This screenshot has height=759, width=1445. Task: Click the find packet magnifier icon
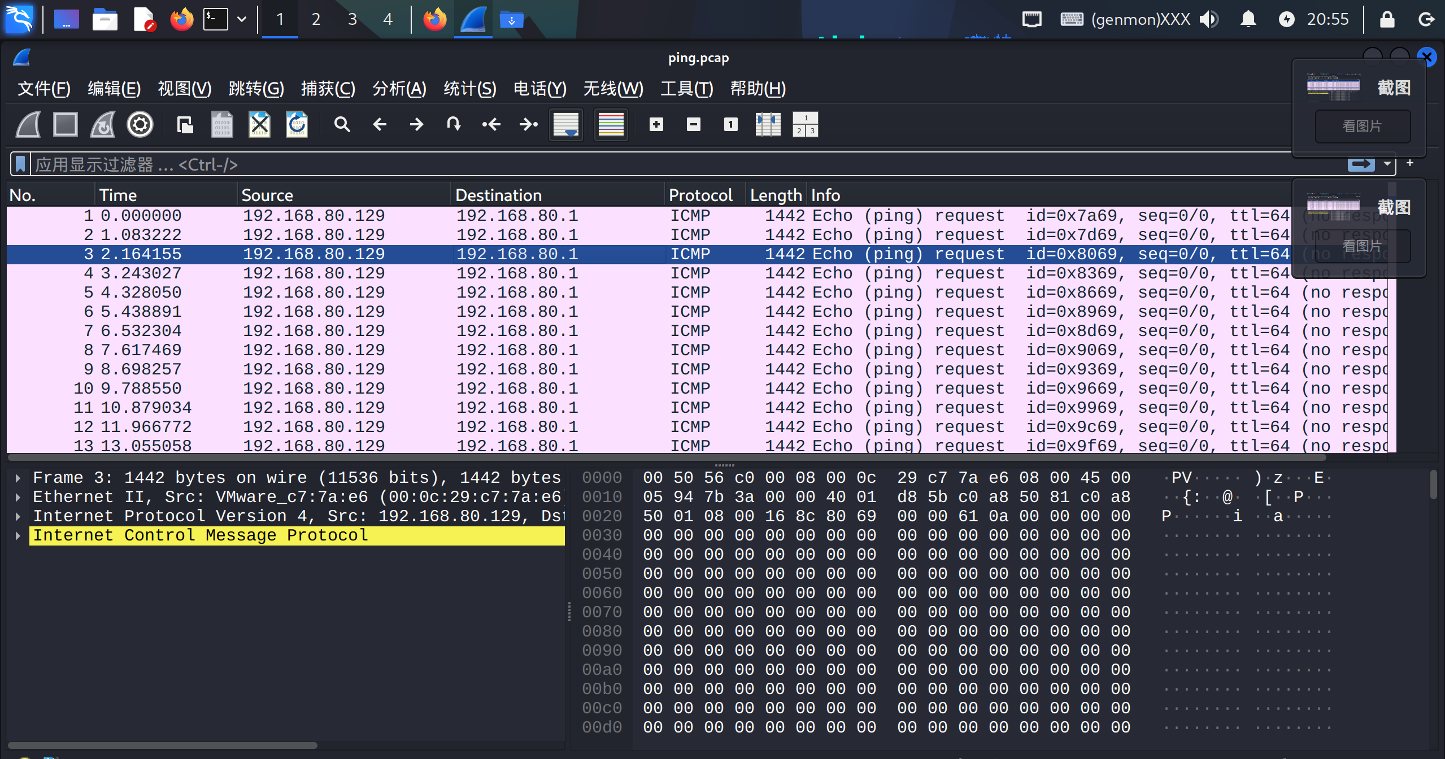point(342,124)
